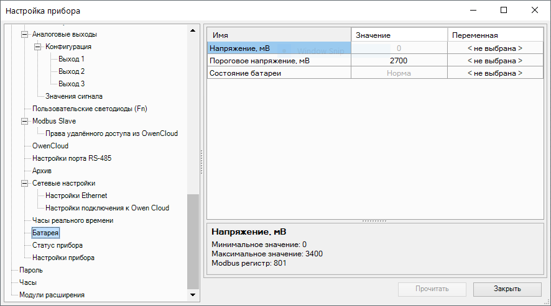551x306 pixels.
Task: Collapse the Конфигурация tree node
Action: (x=38, y=47)
